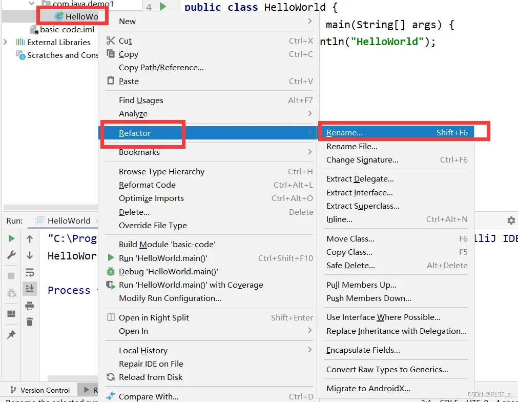Expand the External Libraries tree node
Image resolution: width=518 pixels, height=402 pixels.
[x=5, y=42]
